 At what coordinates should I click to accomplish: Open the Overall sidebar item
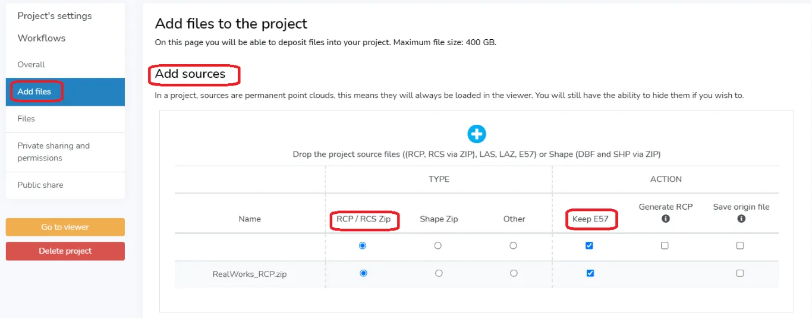click(65, 64)
